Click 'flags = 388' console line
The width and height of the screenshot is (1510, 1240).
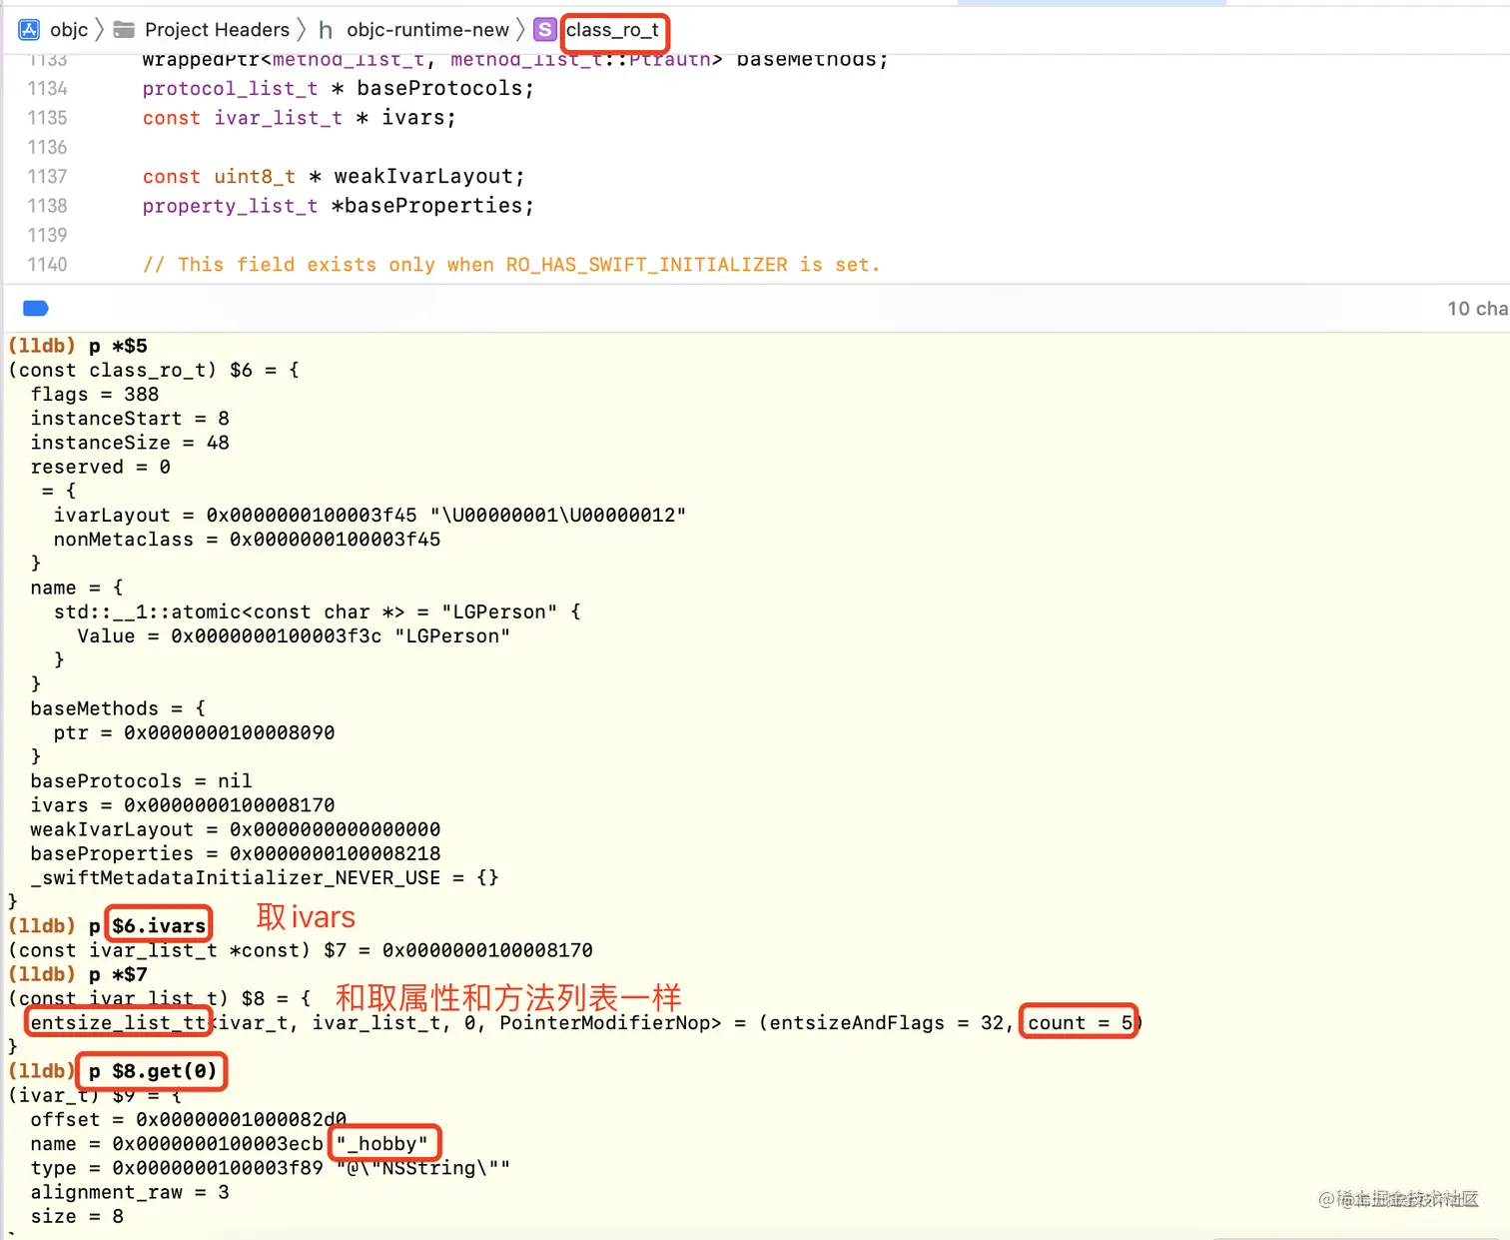click(95, 395)
